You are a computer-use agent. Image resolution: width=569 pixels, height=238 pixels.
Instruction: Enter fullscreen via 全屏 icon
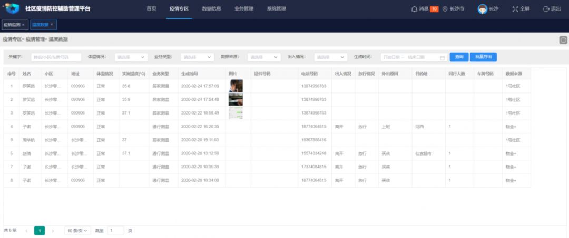515,9
